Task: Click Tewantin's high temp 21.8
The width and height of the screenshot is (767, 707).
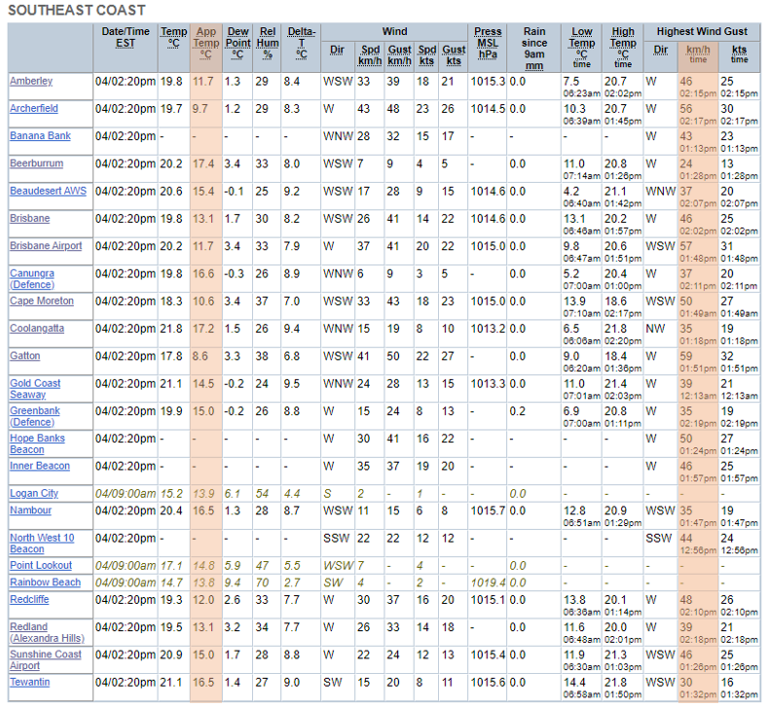Action: click(615, 683)
